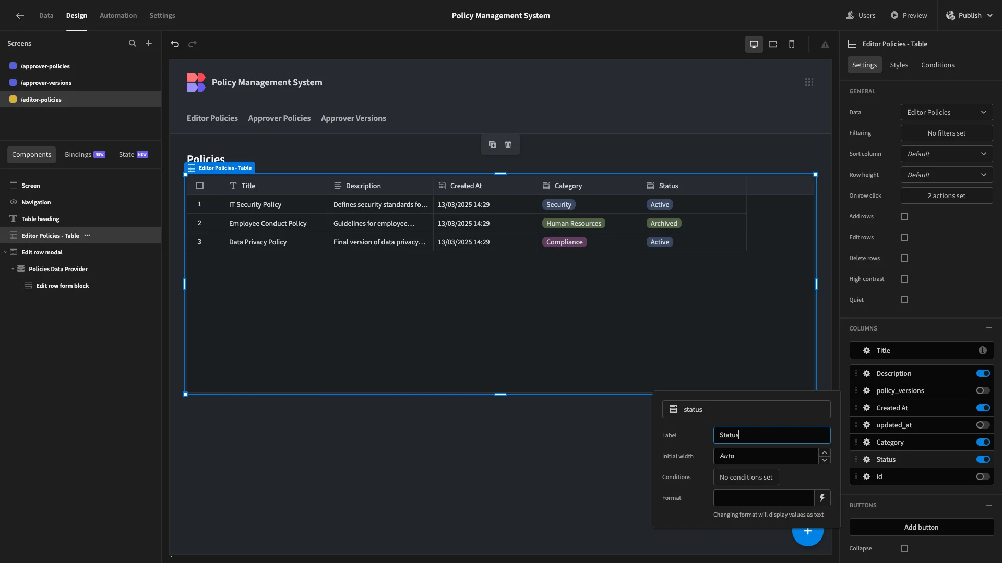Click the back arrow icon
Viewport: 1002px width, 563px height.
pos(20,16)
